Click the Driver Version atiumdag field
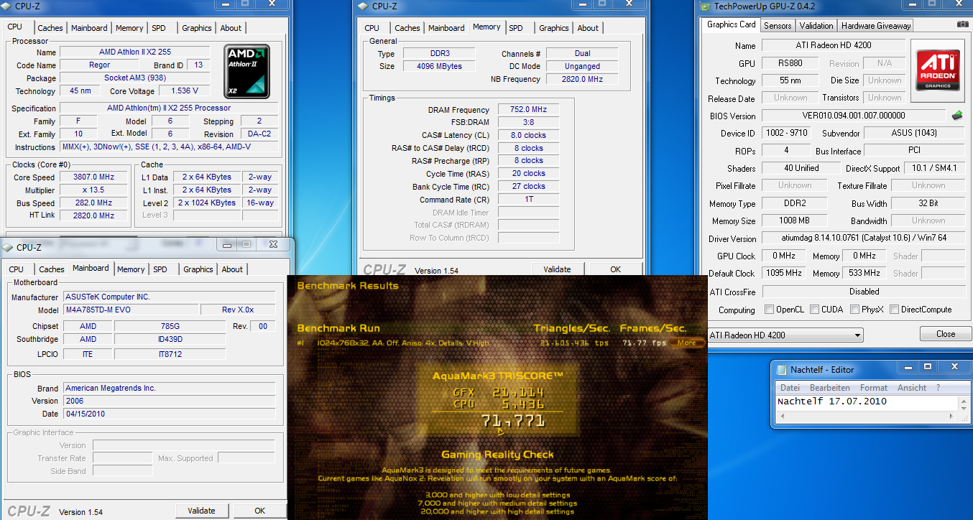The width and height of the screenshot is (973, 520). tap(864, 238)
